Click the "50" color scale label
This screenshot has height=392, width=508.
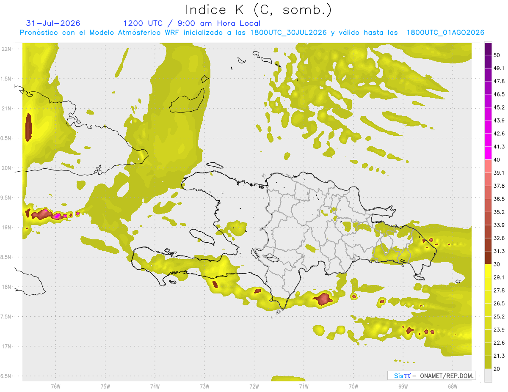coord(497,55)
